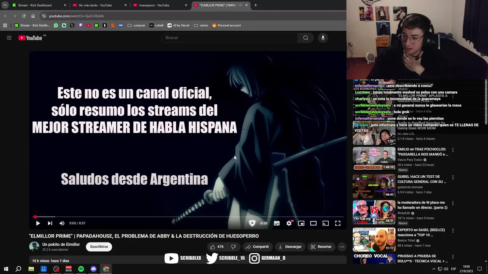
Task: Open the player settings gear
Action: click(289, 223)
